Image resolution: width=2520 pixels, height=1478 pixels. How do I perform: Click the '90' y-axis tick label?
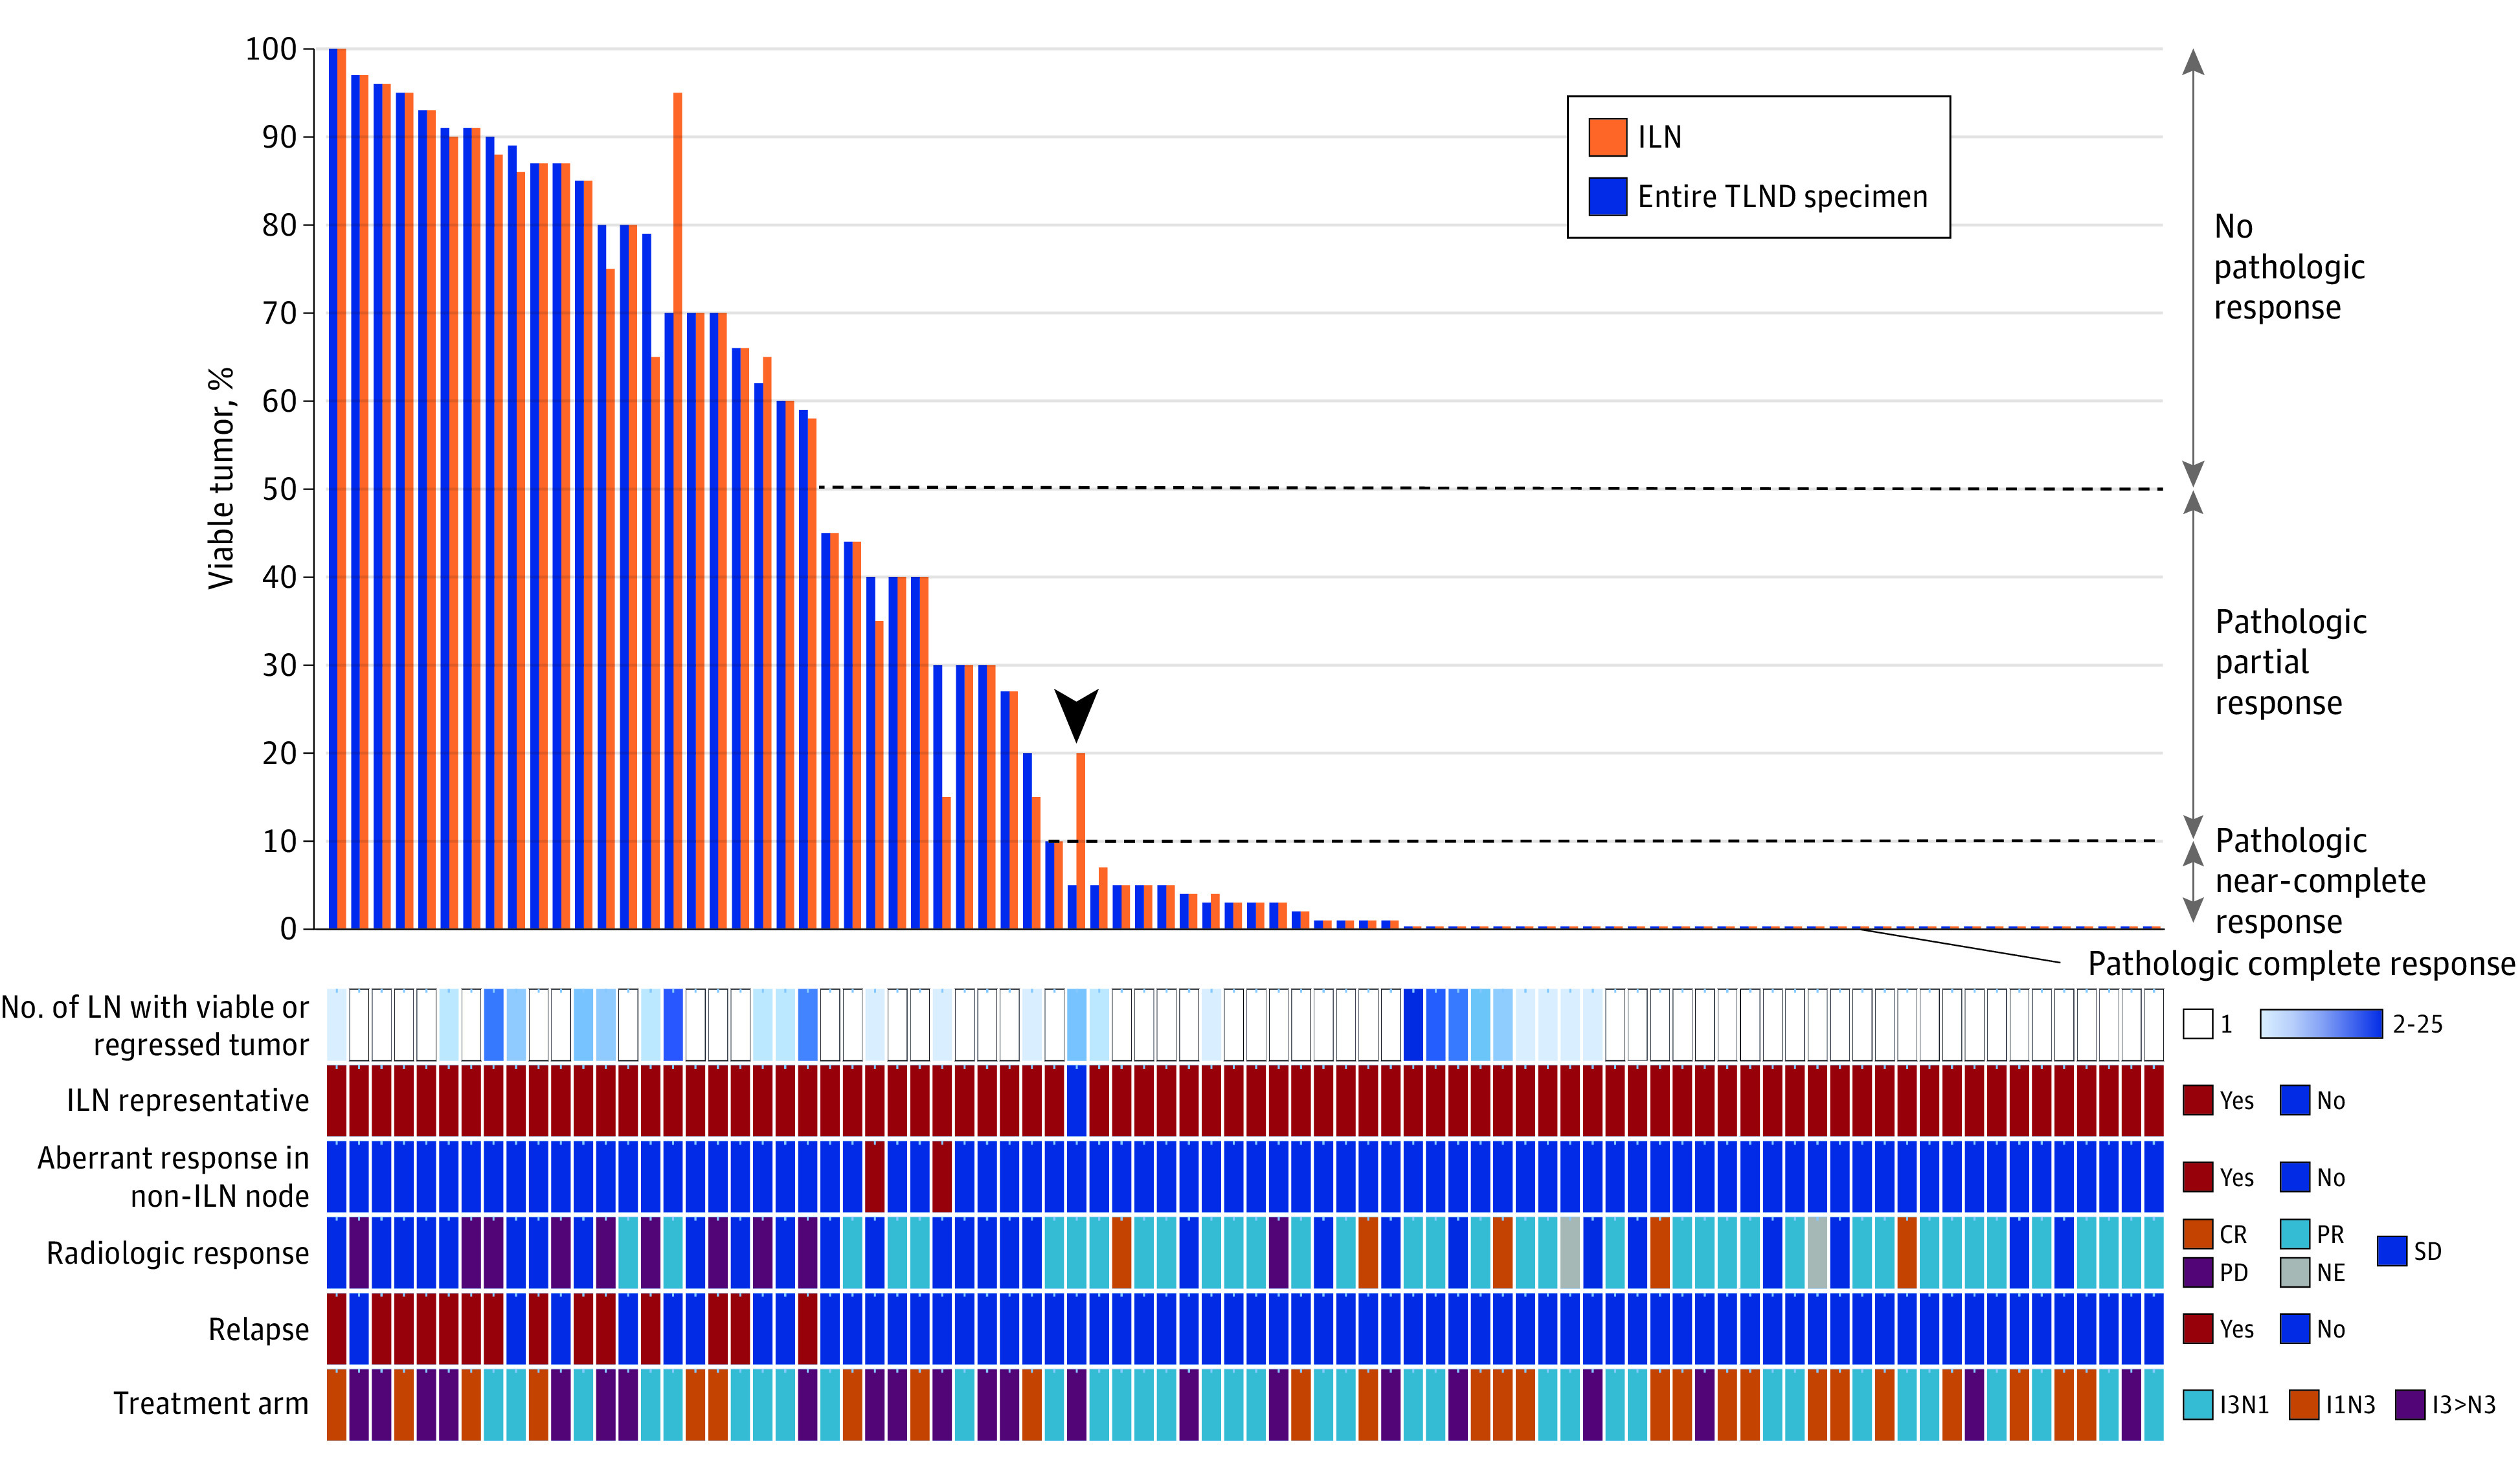[x=279, y=137]
